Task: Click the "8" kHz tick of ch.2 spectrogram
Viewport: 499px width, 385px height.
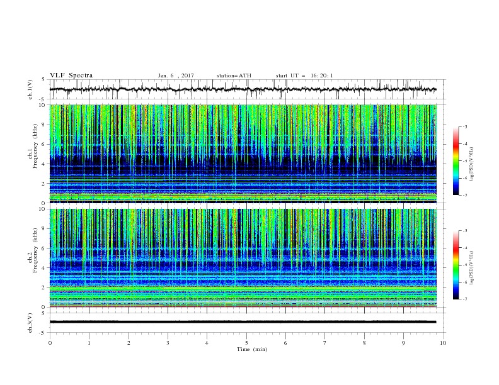Action: tap(45, 229)
